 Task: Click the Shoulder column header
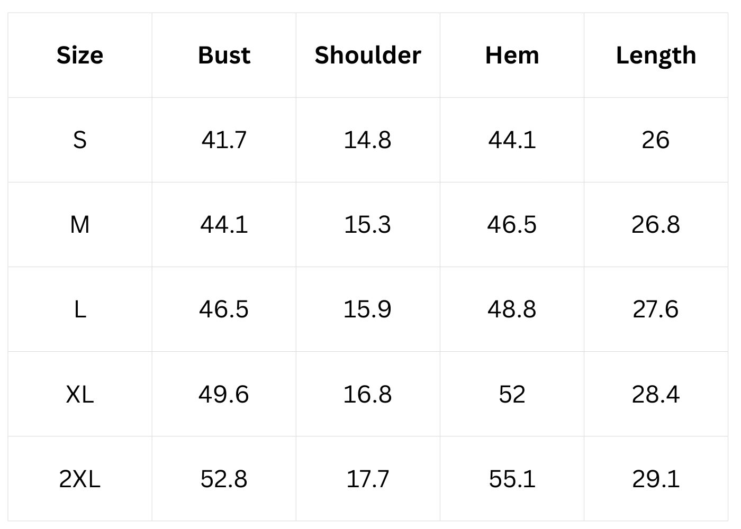(368, 55)
